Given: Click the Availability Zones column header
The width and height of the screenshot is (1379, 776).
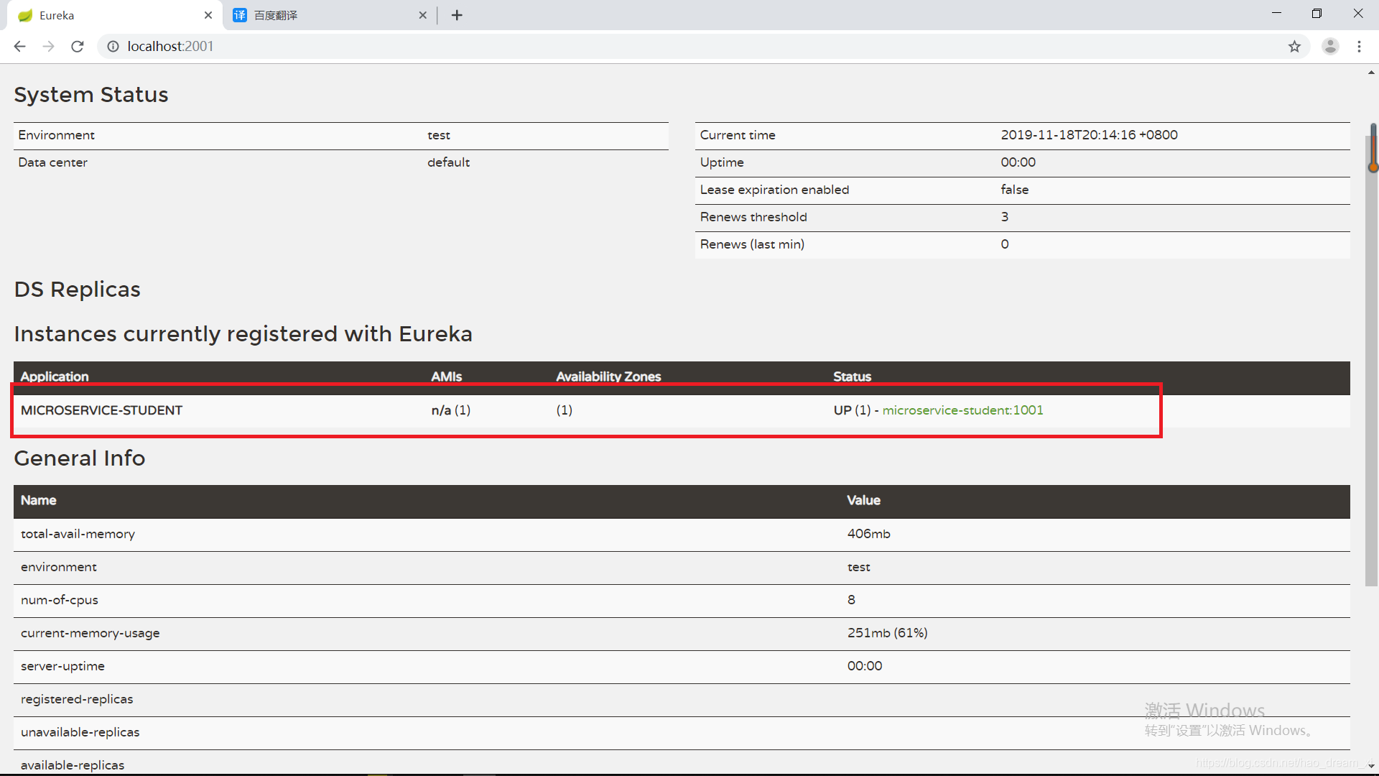Looking at the screenshot, I should tap(608, 377).
